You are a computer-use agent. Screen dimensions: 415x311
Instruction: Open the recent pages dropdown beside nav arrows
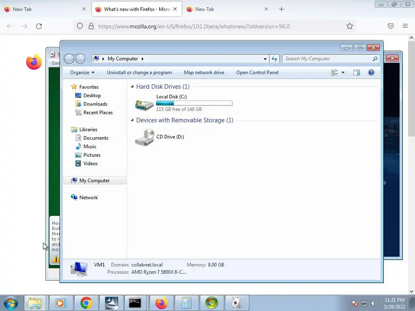[88, 59]
